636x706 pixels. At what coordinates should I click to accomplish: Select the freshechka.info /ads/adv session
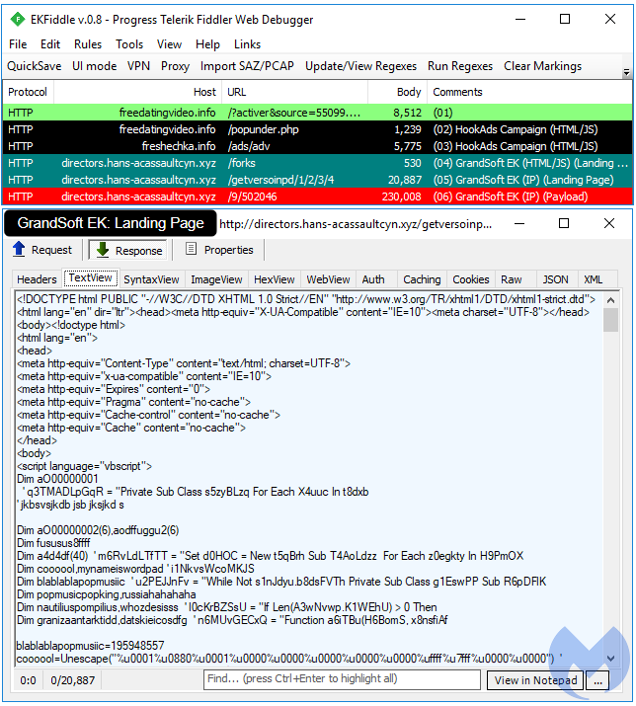pyautogui.click(x=318, y=146)
